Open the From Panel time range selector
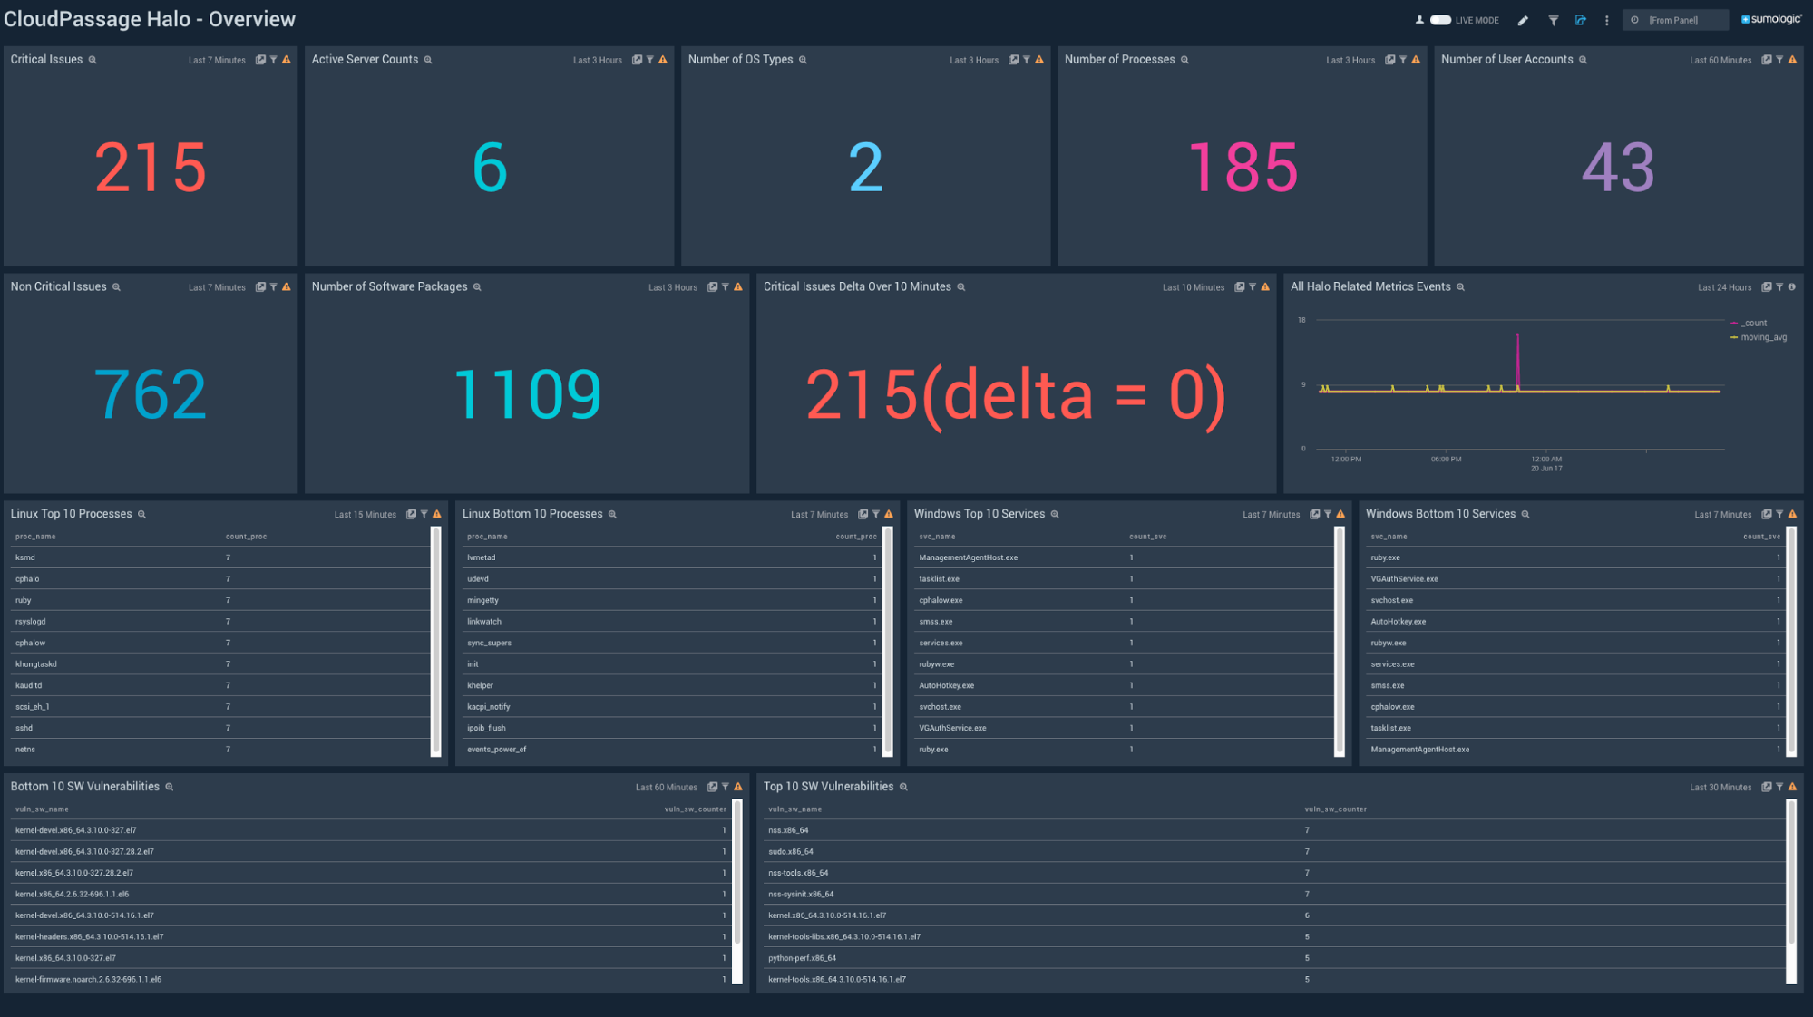The image size is (1813, 1017). (x=1673, y=20)
